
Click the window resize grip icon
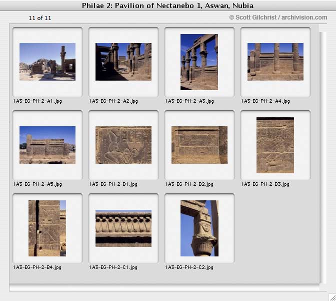pos(332,297)
